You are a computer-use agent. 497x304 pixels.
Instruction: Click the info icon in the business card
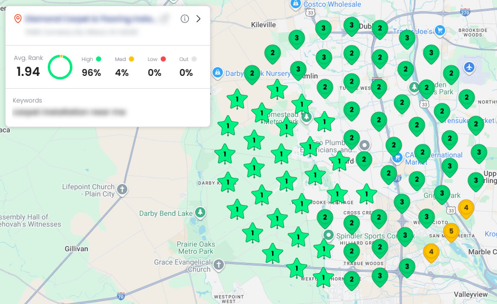pyautogui.click(x=185, y=19)
